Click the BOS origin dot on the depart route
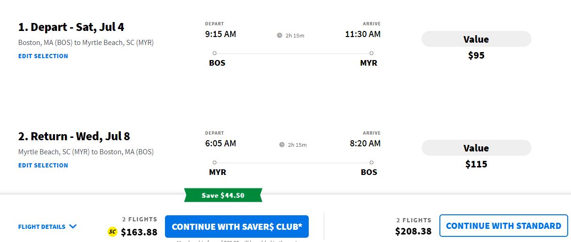This screenshot has width=571, height=242. tap(214, 53)
